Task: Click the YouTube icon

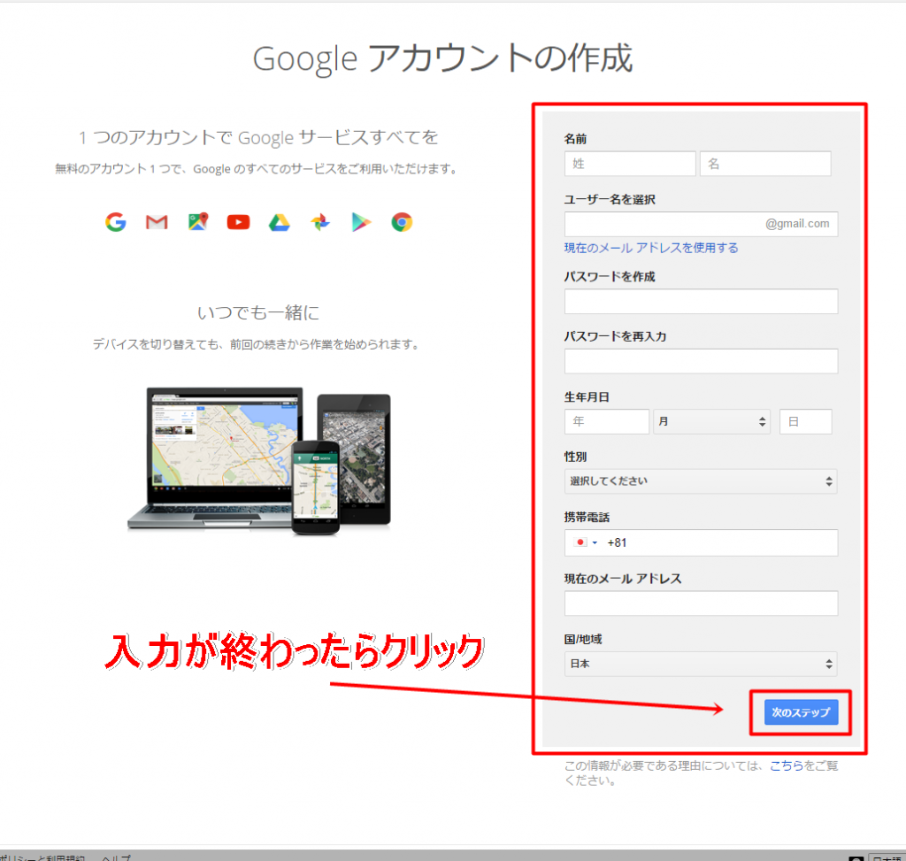Action: [x=238, y=222]
